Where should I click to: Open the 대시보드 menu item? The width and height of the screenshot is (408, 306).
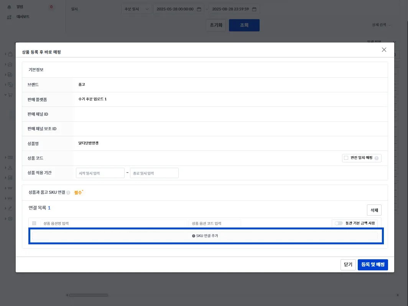click(x=23, y=16)
